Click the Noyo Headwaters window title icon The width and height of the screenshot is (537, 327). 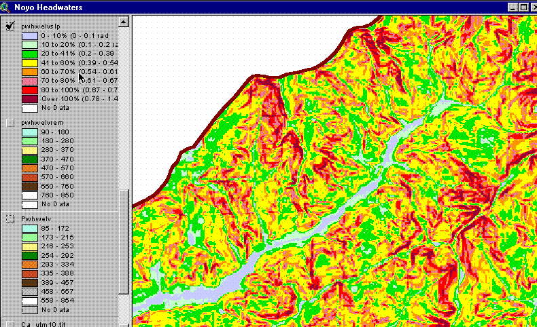tap(5, 7)
